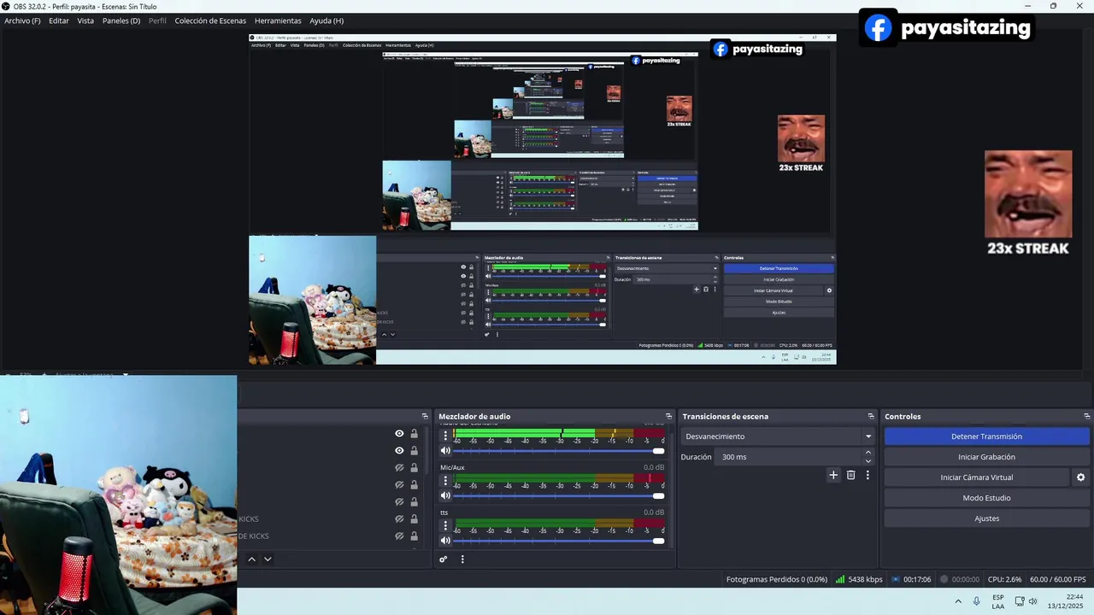Open virtual camera settings gear
Image resolution: width=1094 pixels, height=615 pixels.
tap(1080, 477)
